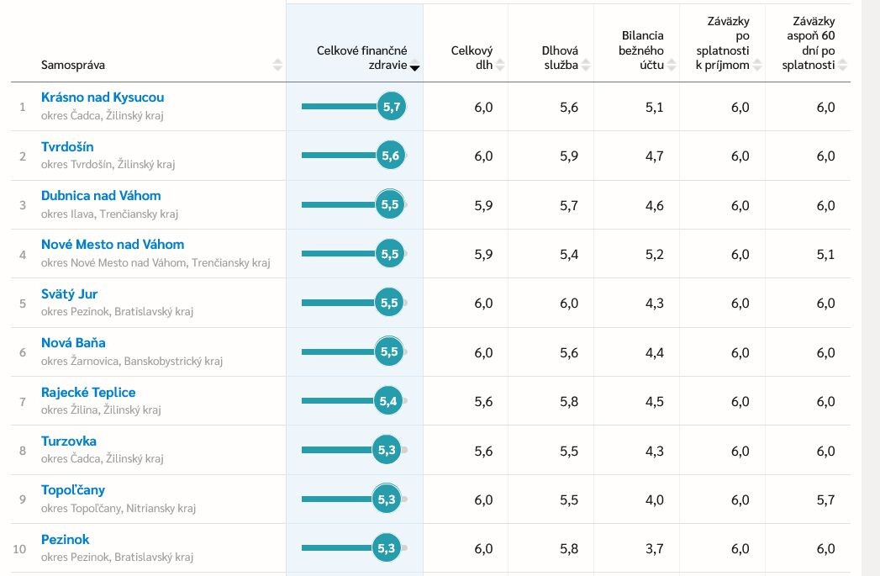This screenshot has width=880, height=576.
Task: Open Rajecké Teplice municipality page
Action: coord(88,392)
